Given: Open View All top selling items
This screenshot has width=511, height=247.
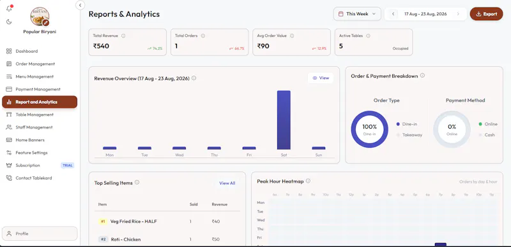Looking at the screenshot, I should pyautogui.click(x=227, y=183).
